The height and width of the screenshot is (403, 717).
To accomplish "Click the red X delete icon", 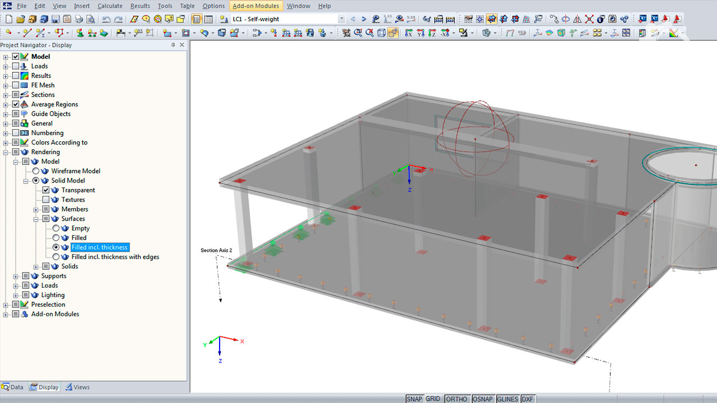I will [x=589, y=19].
